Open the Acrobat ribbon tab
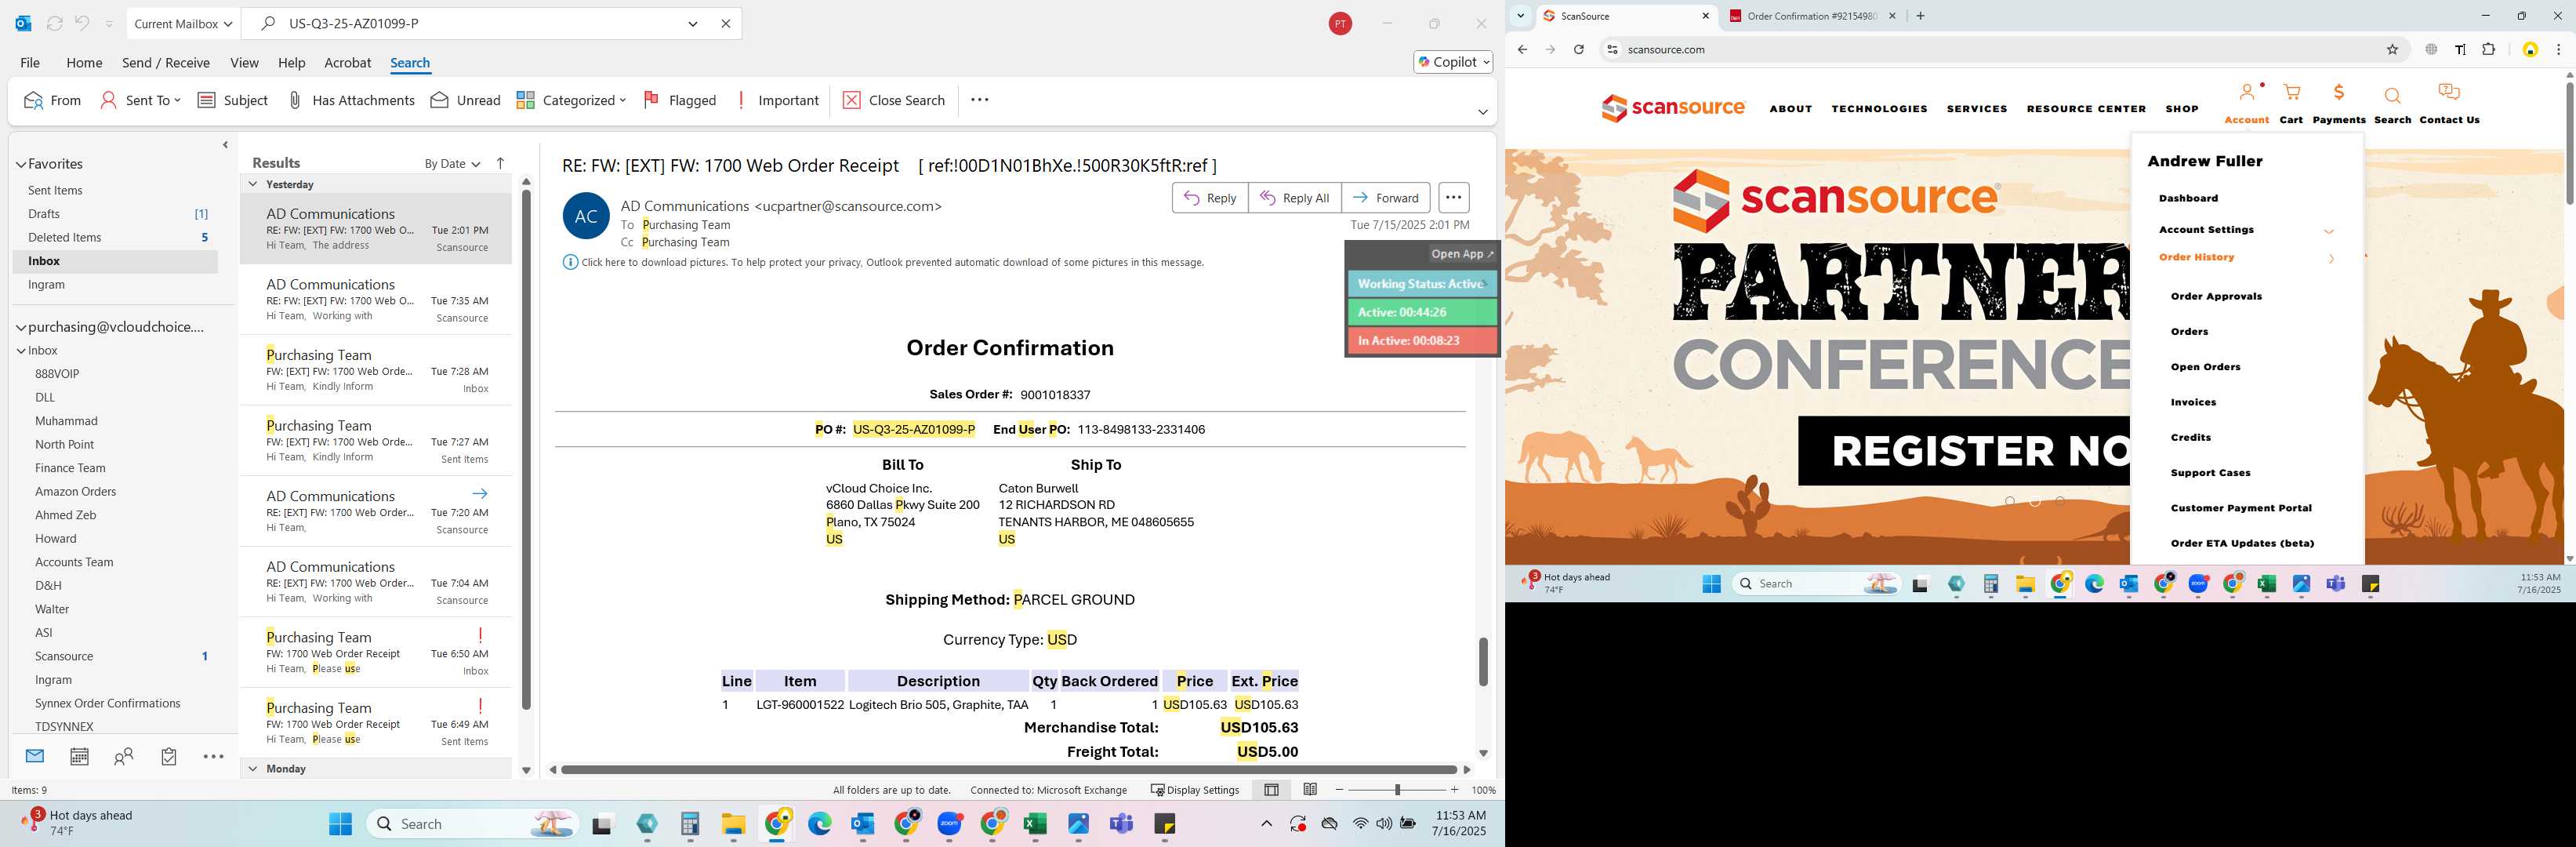 coord(348,62)
